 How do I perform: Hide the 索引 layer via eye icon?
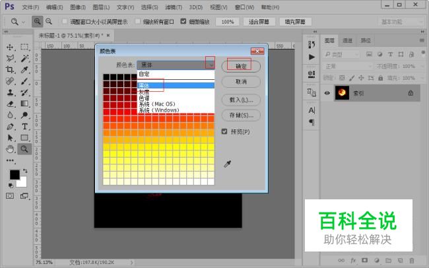(x=327, y=93)
